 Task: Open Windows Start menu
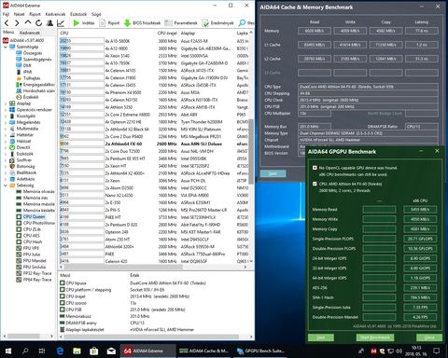click(x=8, y=351)
